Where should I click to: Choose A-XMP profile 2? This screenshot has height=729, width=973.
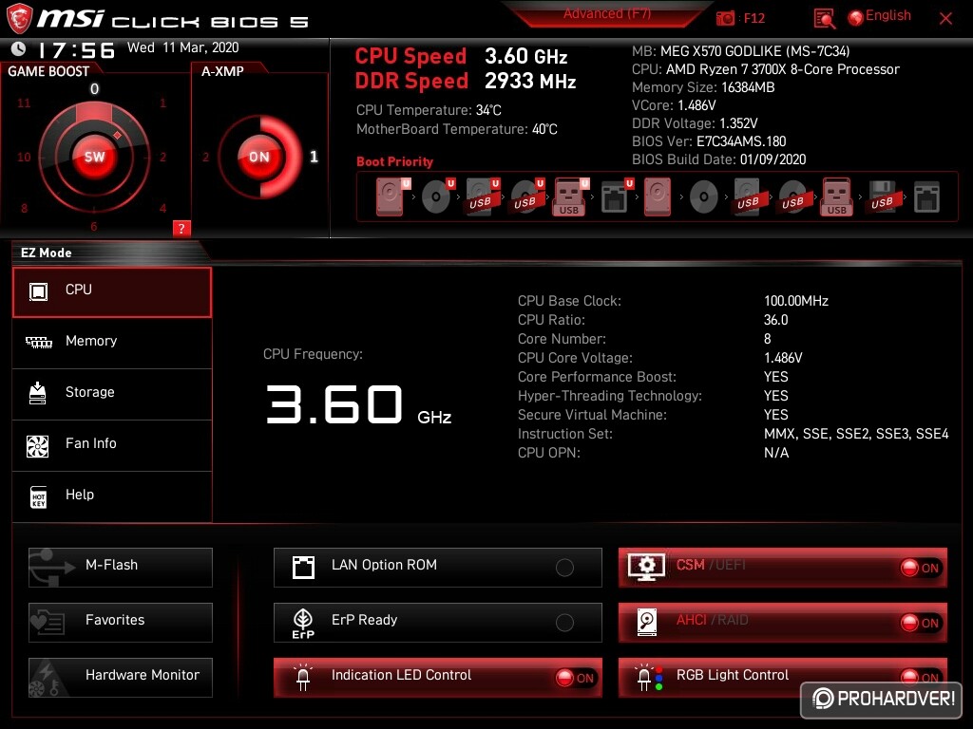205,157
